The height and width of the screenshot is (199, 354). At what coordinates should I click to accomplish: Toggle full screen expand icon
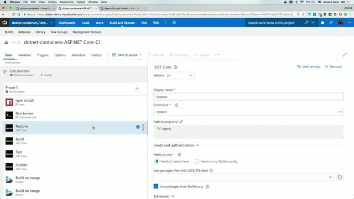pos(345,55)
